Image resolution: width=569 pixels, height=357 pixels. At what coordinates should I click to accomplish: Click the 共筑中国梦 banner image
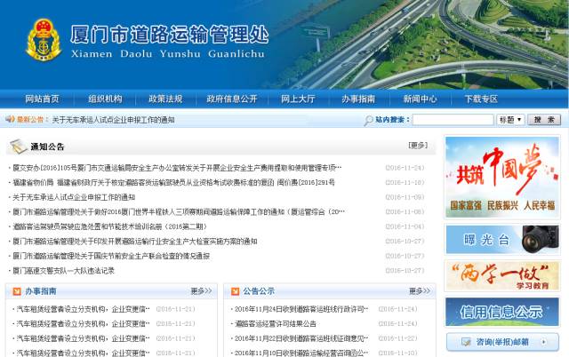coord(502,177)
